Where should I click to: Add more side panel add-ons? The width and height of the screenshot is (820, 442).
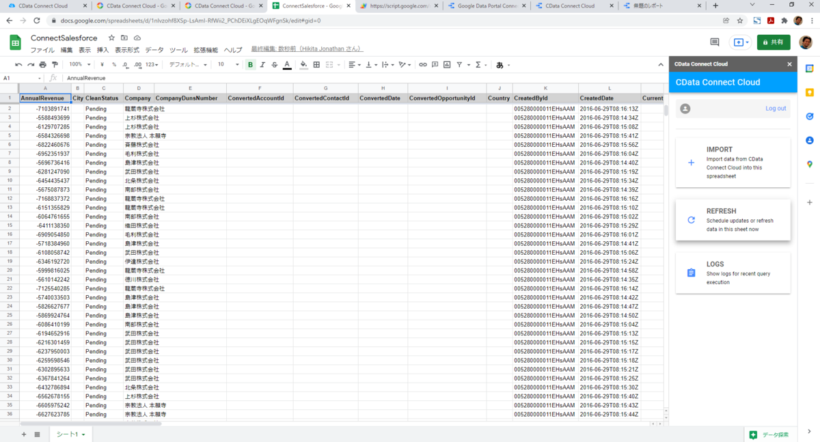coord(810,203)
